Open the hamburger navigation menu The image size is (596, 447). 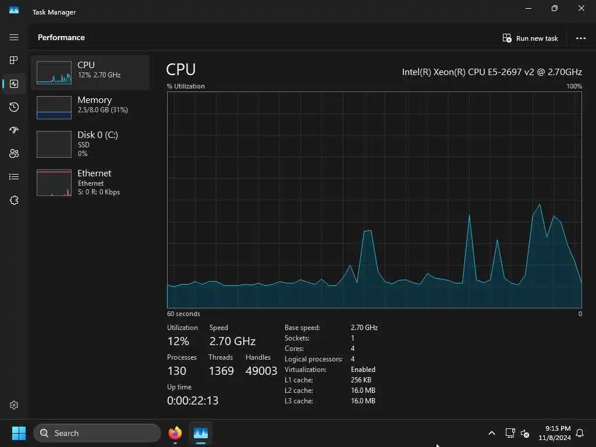point(14,37)
